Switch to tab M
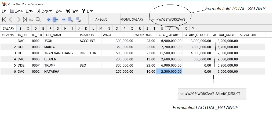Screen dimensions: 273x120 tap(101, 28)
